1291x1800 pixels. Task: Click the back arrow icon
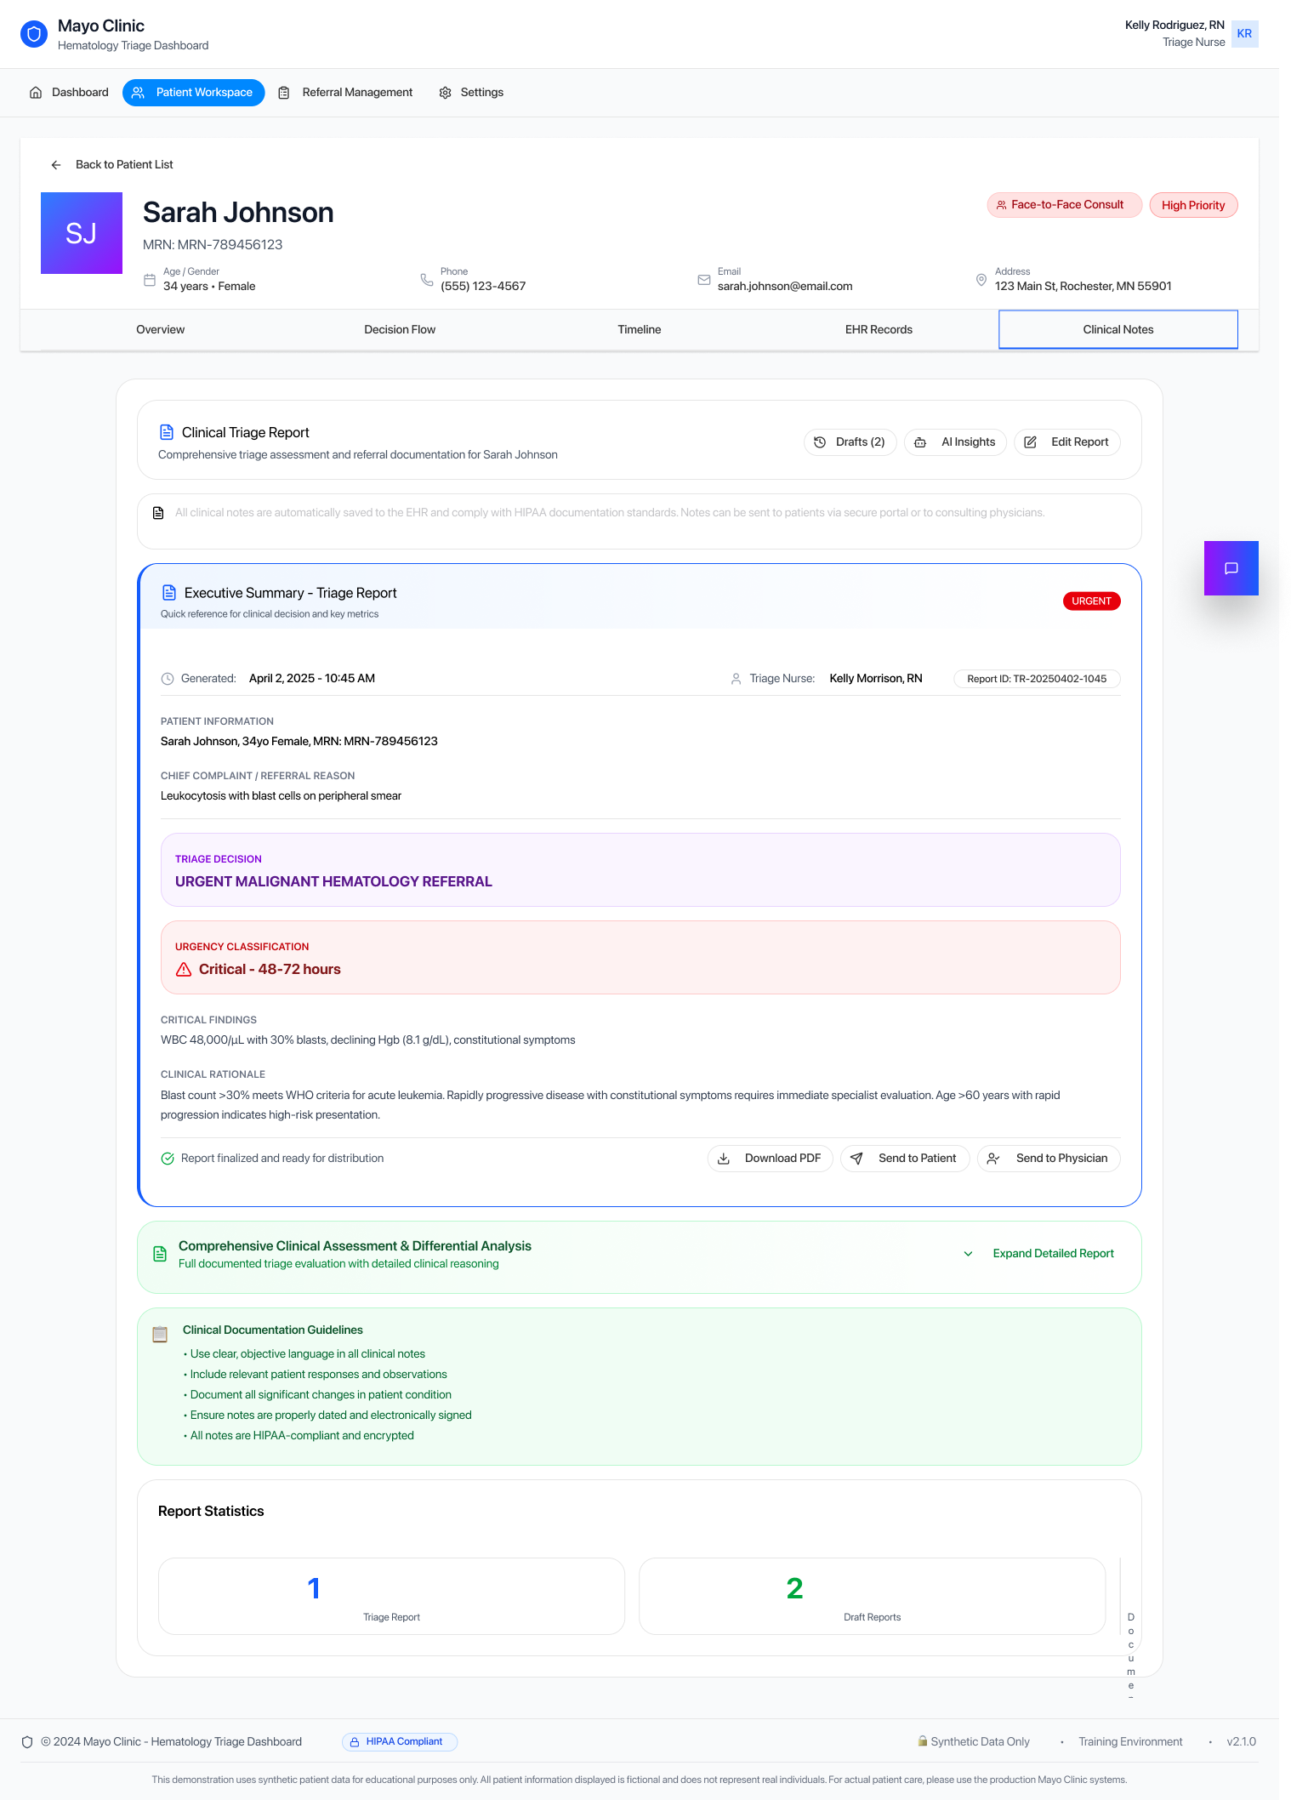tap(56, 165)
